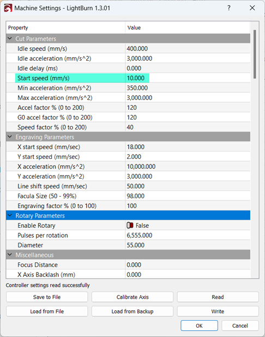Screen dimensions: 265x337
Task: Select Diameter value 55.000
Action: pyautogui.click(x=136, y=245)
